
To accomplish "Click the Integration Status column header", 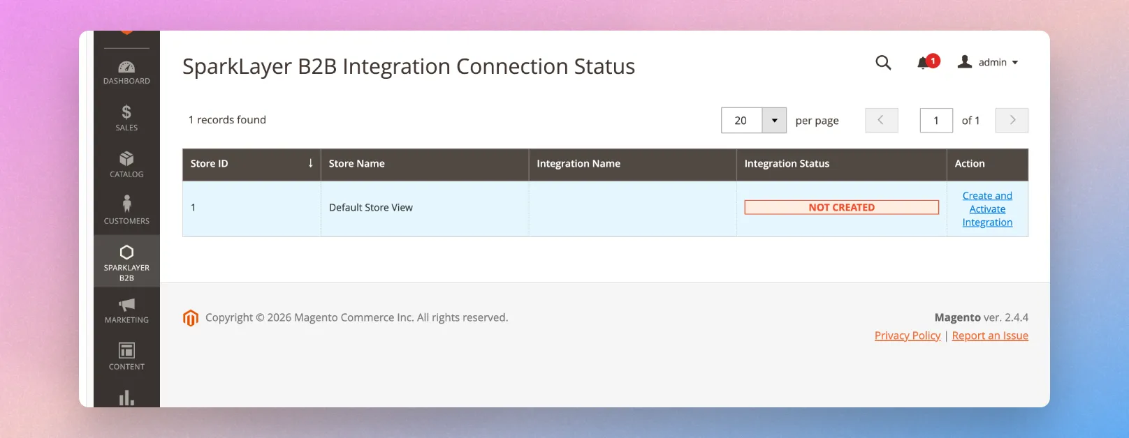I will [x=842, y=164].
